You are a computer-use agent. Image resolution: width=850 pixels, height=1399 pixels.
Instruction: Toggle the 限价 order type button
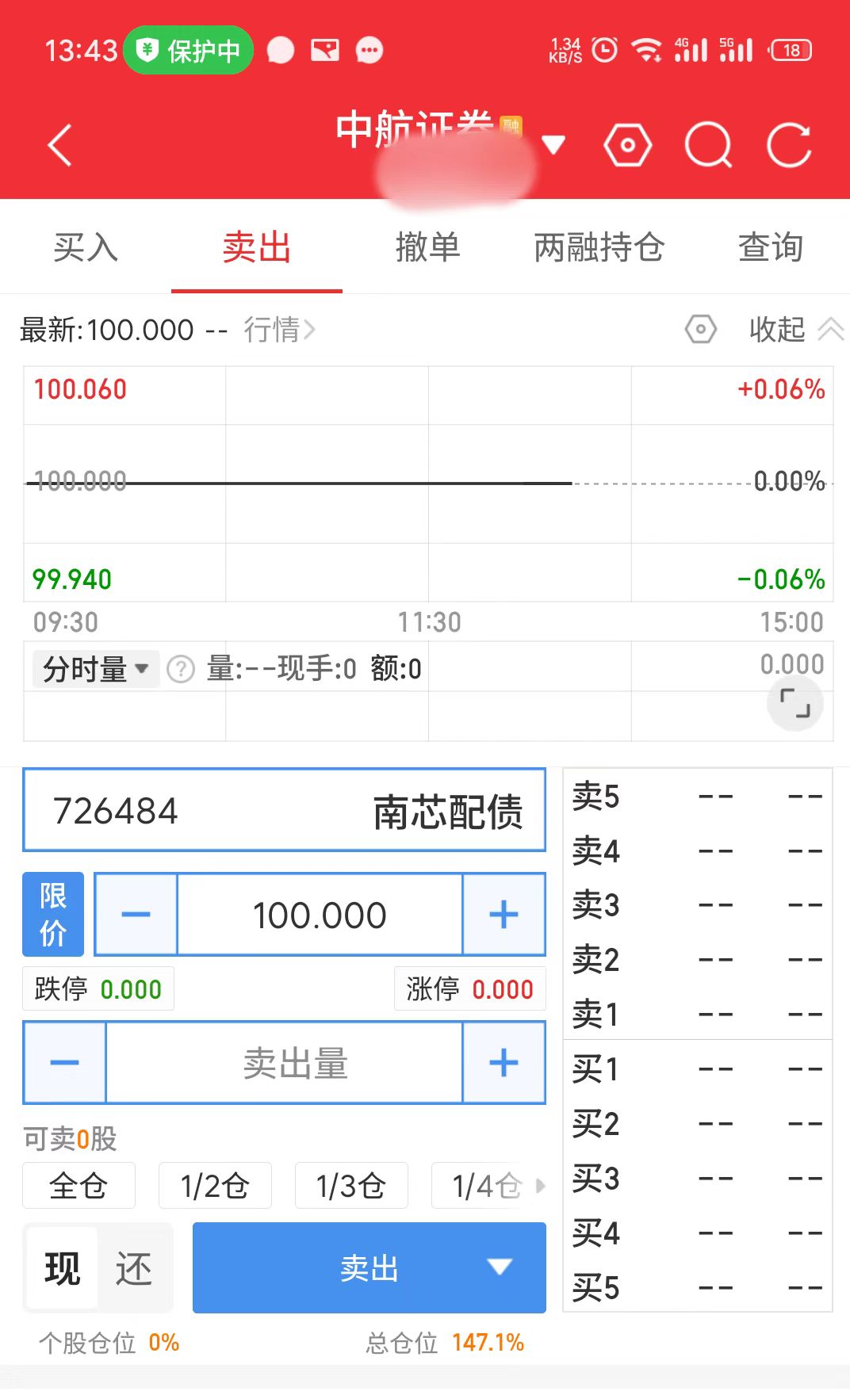point(53,914)
